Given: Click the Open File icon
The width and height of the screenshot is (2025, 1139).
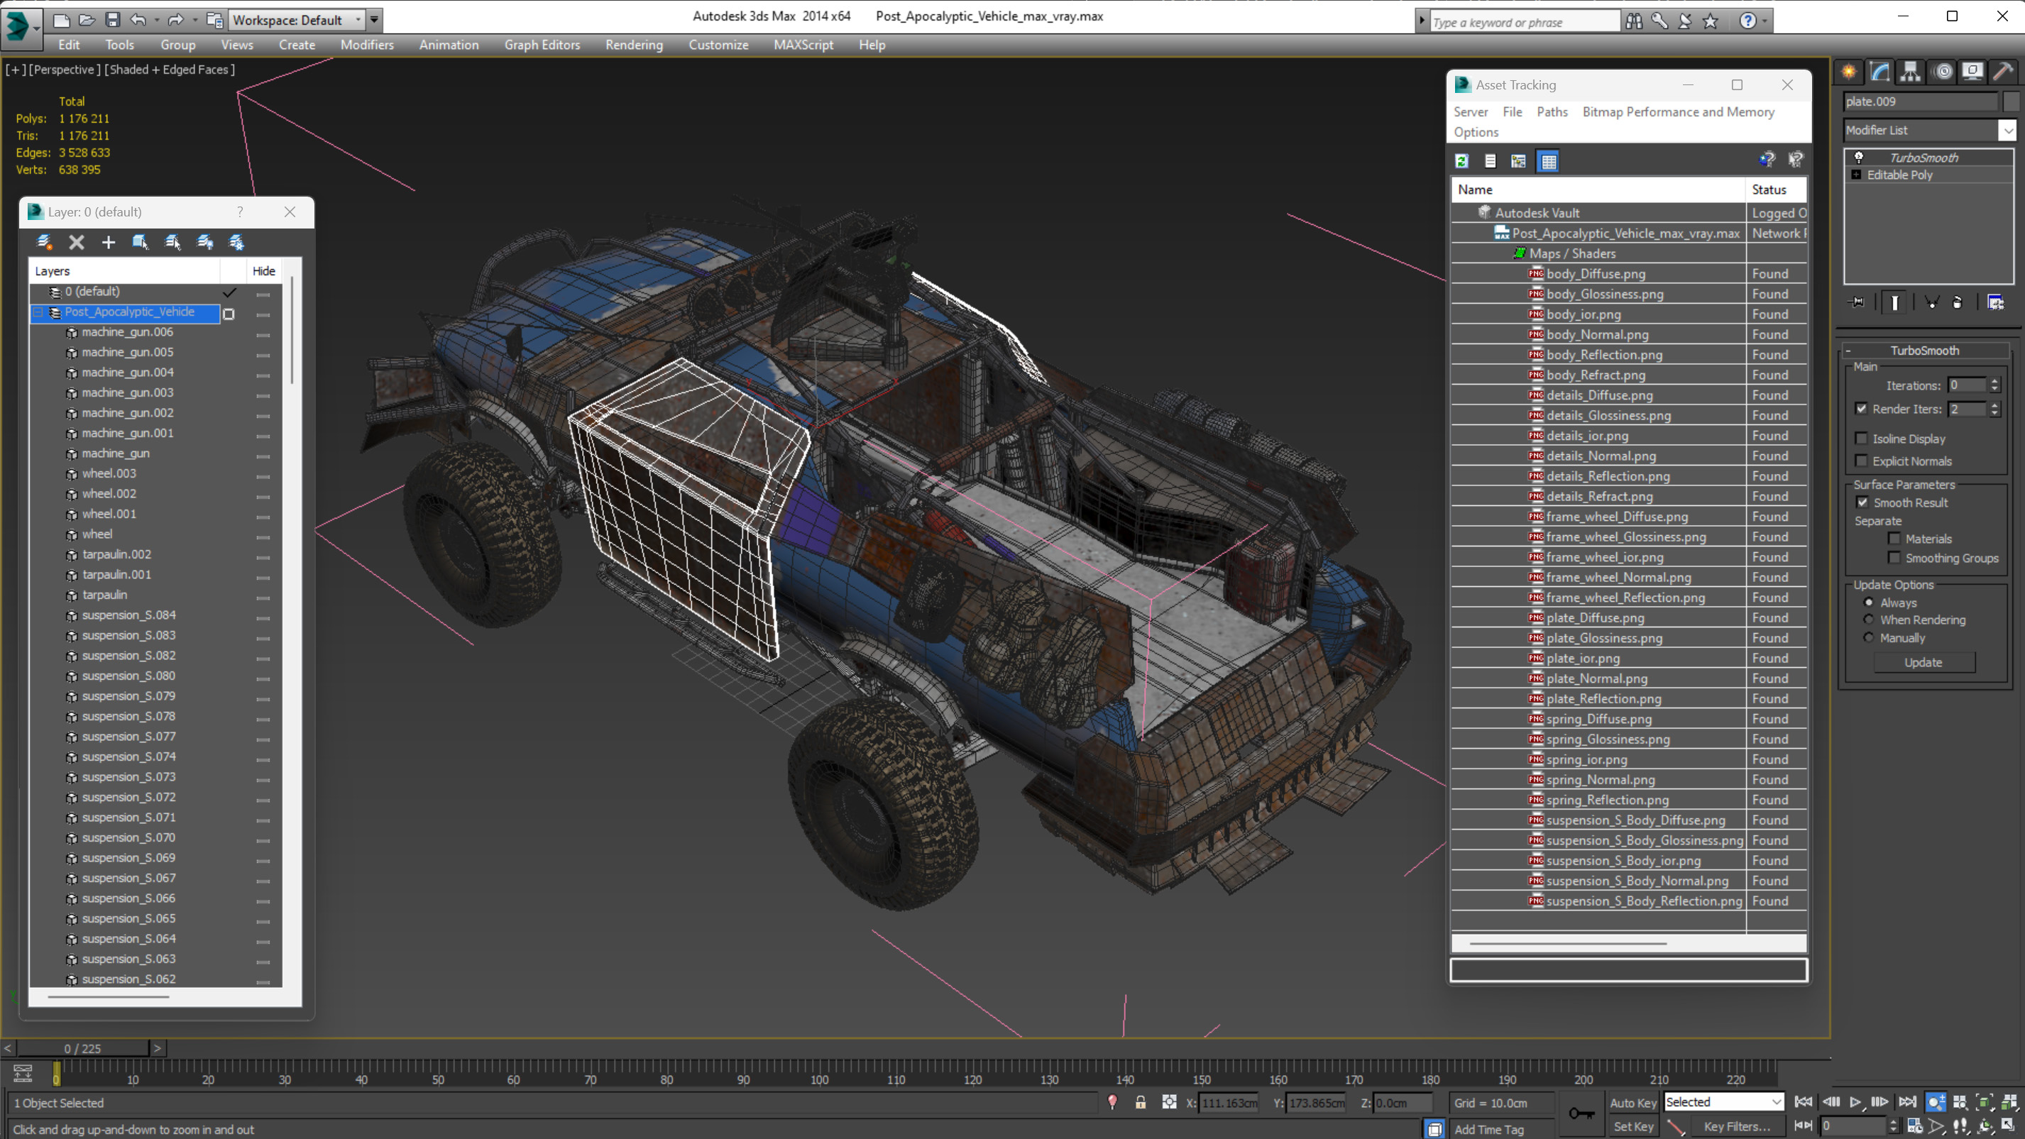Looking at the screenshot, I should (87, 20).
